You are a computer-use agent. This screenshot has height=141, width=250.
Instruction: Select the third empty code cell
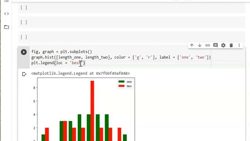(132, 37)
